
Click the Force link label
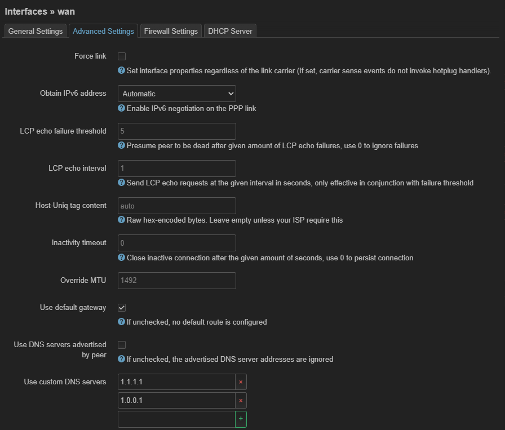pos(90,56)
